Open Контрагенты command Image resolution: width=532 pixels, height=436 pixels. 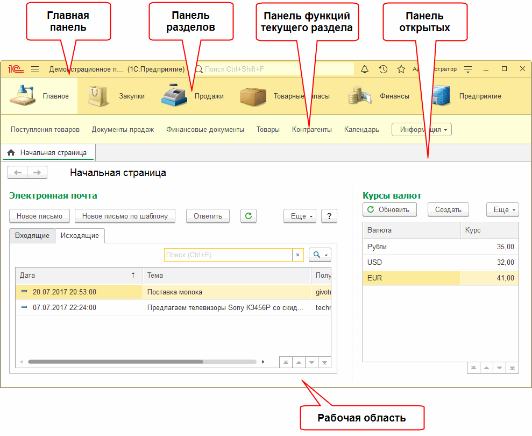pos(312,129)
